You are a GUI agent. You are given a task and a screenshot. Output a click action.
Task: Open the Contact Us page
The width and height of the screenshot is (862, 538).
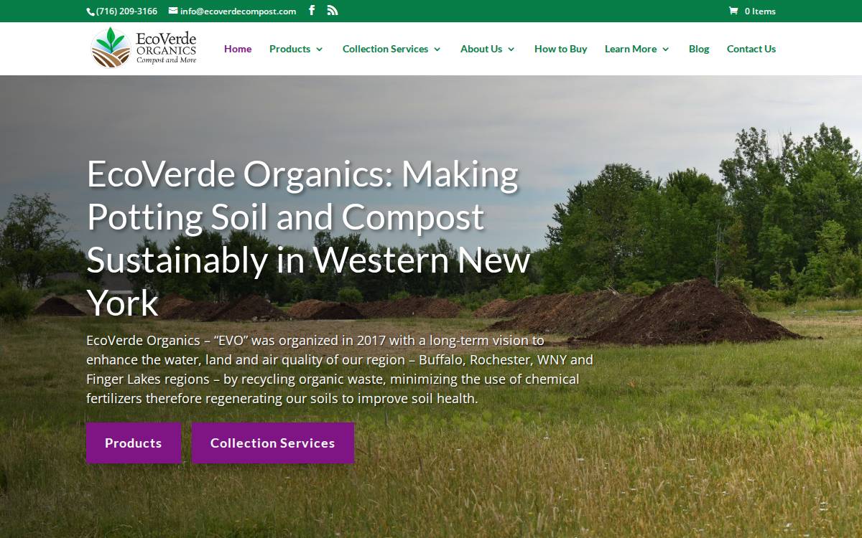click(x=751, y=49)
